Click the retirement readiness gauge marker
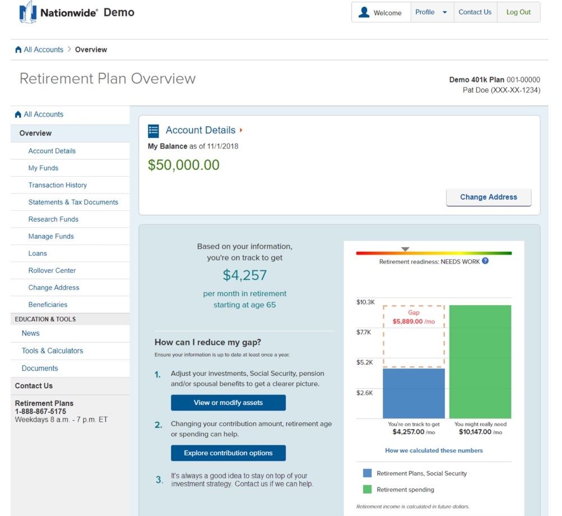Image resolution: width=562 pixels, height=516 pixels. [x=405, y=249]
